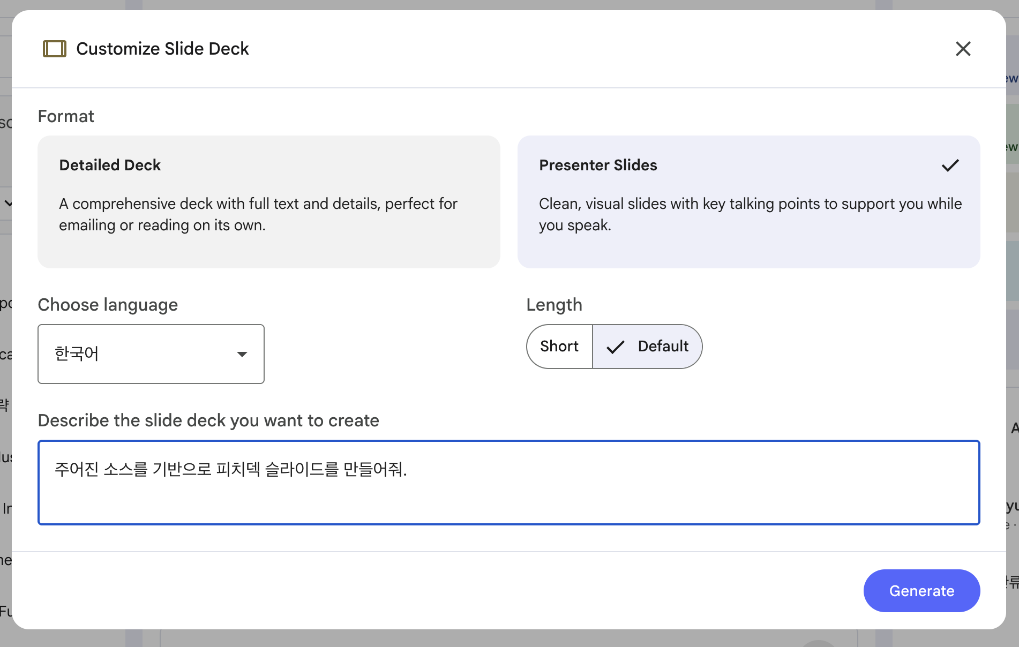This screenshot has width=1019, height=647.
Task: Set the length to Short
Action: coord(559,347)
